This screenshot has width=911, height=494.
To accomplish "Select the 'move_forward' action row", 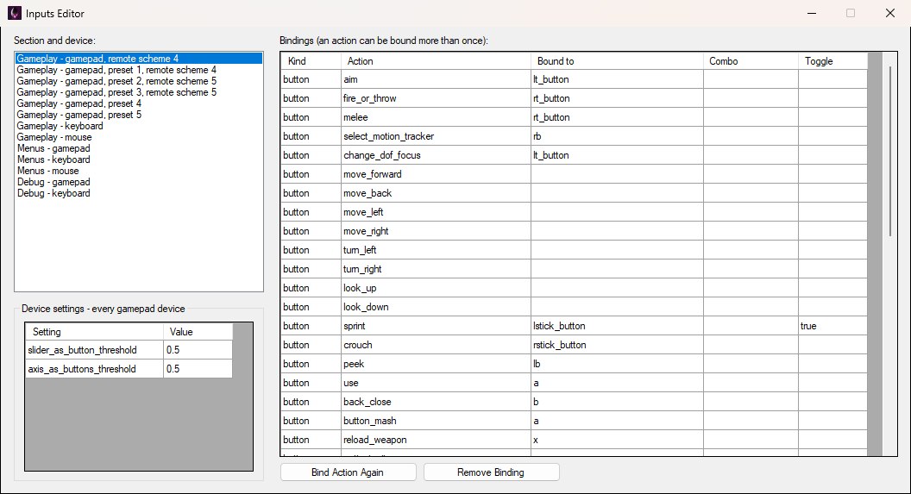I will (x=436, y=174).
